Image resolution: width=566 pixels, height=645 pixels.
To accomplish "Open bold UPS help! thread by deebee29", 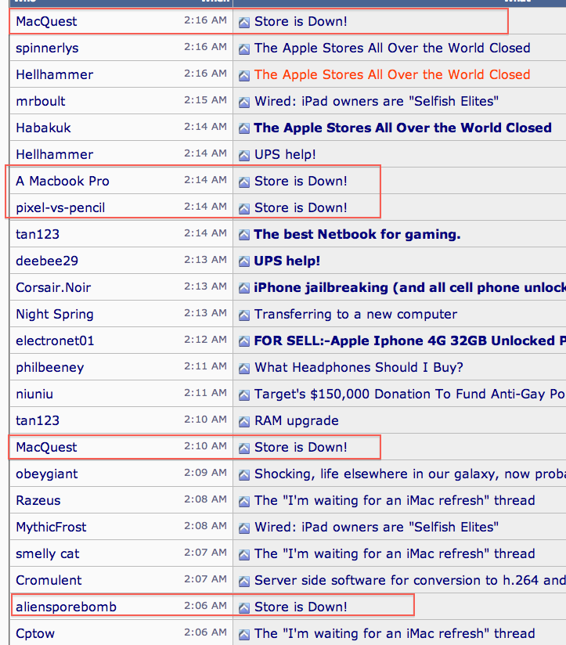I will pos(287,261).
